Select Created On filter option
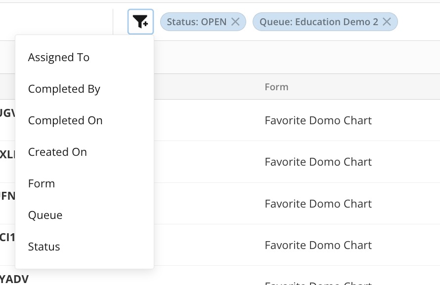Image resolution: width=440 pixels, height=285 pixels. coord(57,152)
